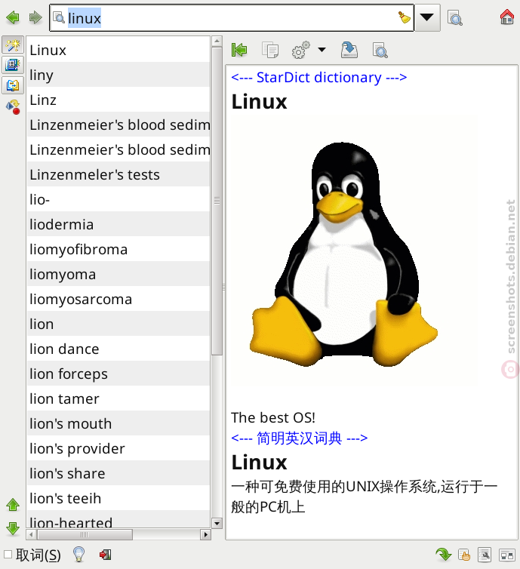Click the gear settings icon in the definition toolbar
This screenshot has width=520, height=569.
click(x=301, y=50)
